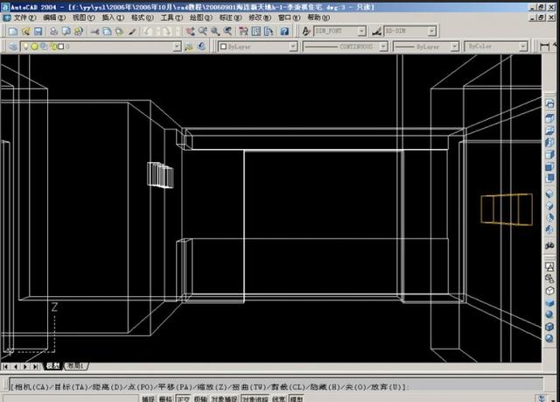This screenshot has width=560, height=402.
Task: Click the Layer Previous icon
Action: tap(201, 46)
